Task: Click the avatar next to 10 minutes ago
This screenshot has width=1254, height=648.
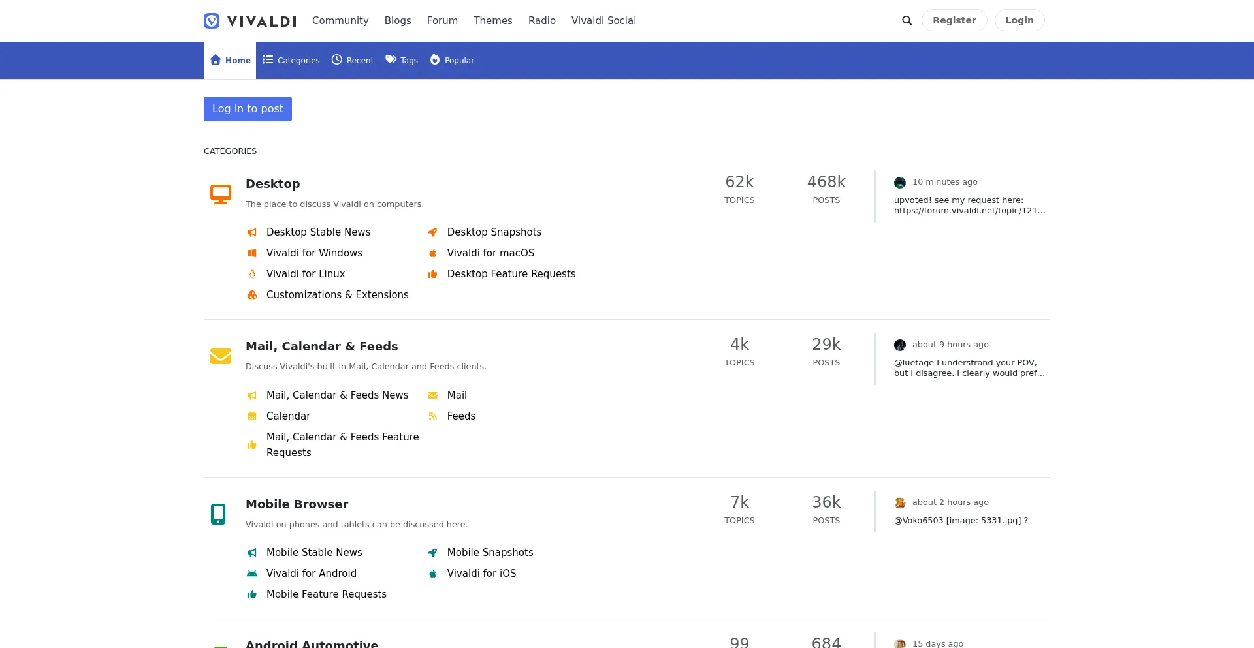Action: pyautogui.click(x=900, y=183)
